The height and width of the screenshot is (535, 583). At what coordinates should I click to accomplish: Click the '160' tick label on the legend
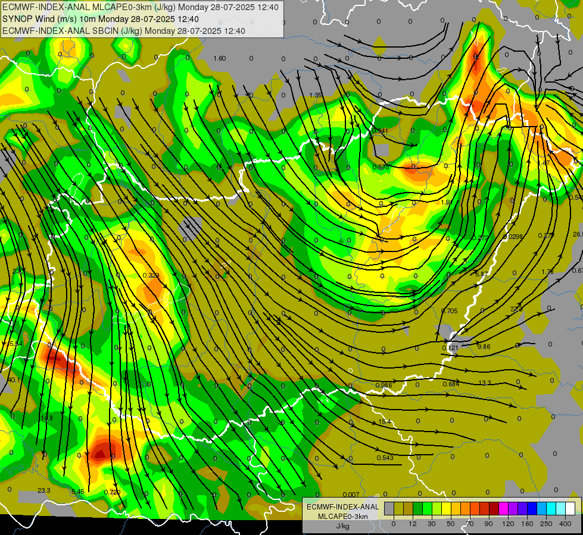pos(527,524)
